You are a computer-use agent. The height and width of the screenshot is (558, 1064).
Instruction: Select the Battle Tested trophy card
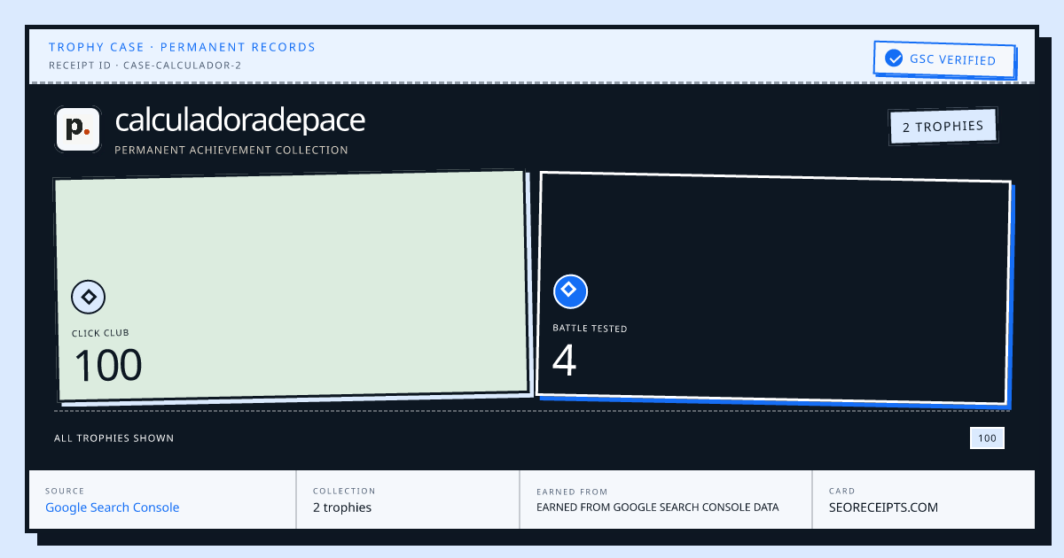coord(773,288)
